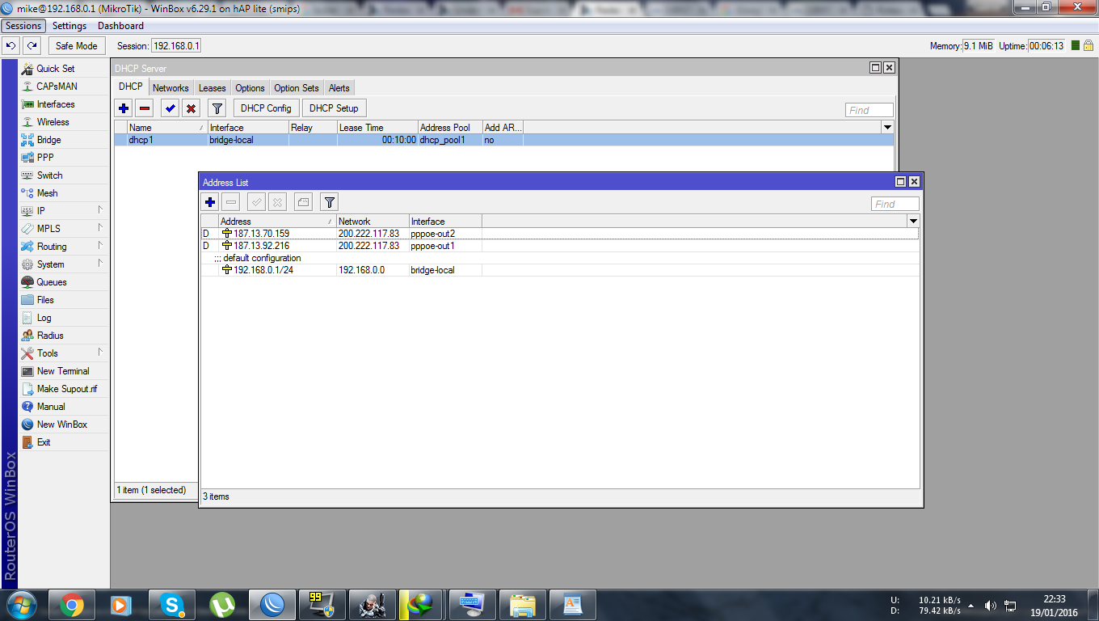
Task: Launch New WinBox from the sidebar
Action: pyautogui.click(x=61, y=425)
